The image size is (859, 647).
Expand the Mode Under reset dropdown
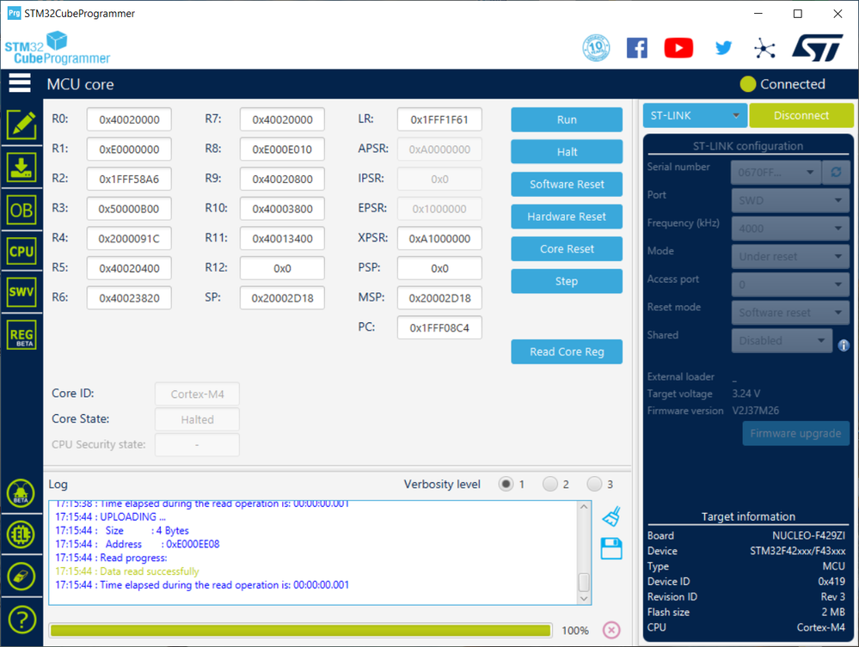click(x=790, y=256)
